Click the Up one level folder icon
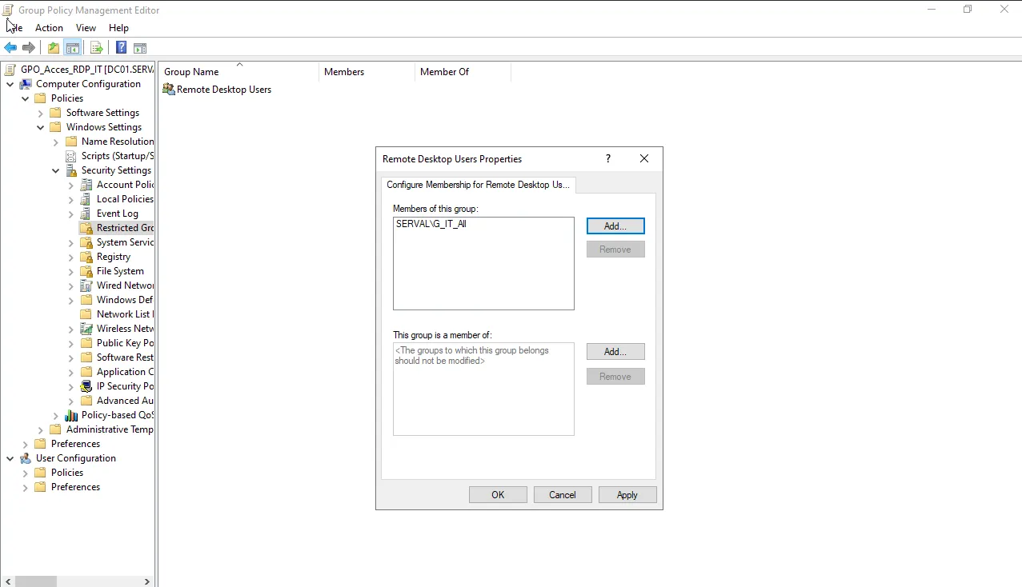Screen dimensions: 1022x587 pos(54,48)
